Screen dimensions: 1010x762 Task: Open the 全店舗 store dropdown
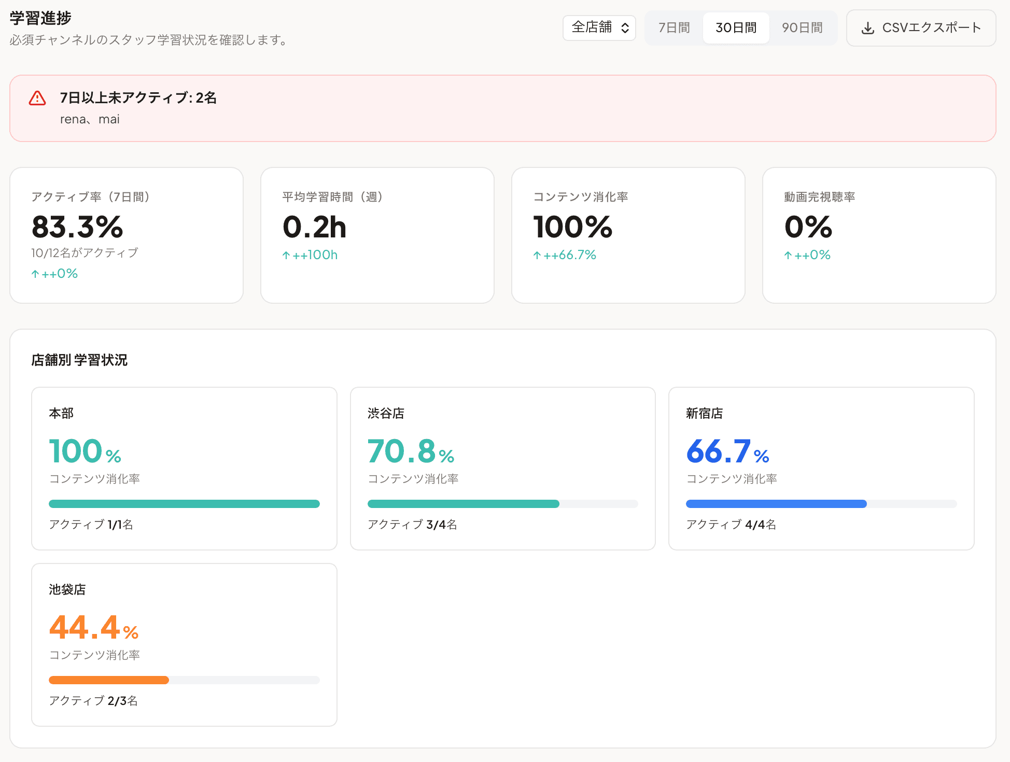pyautogui.click(x=599, y=28)
